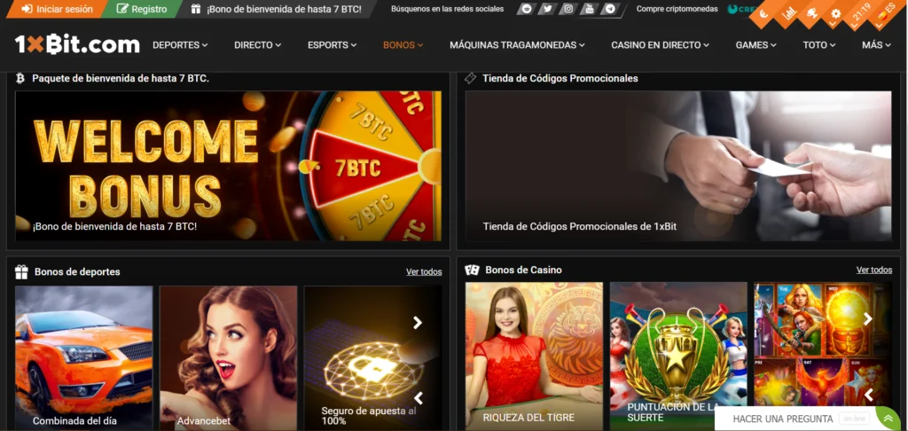Open the Máquinas Tragamonedas dropdown
Screen dimensions: 908x431
[x=517, y=44]
